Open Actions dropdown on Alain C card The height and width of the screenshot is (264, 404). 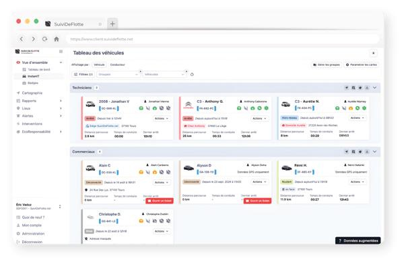(162, 182)
